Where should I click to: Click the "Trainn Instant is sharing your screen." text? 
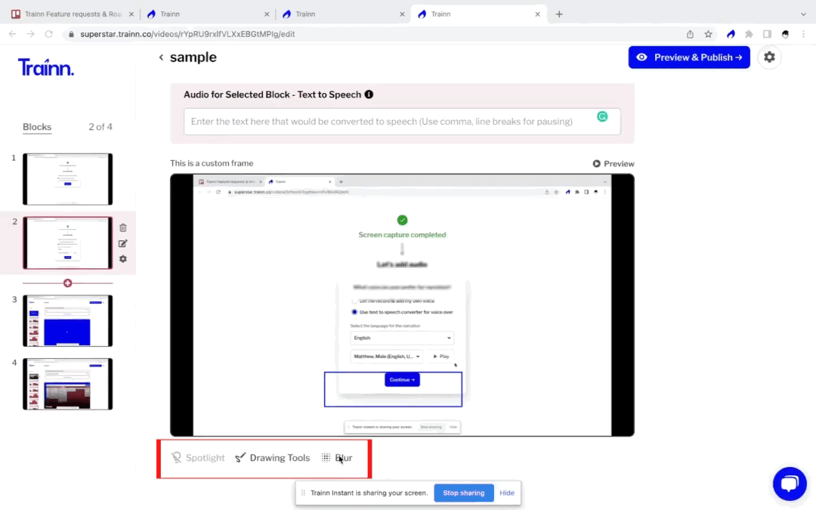(x=369, y=493)
